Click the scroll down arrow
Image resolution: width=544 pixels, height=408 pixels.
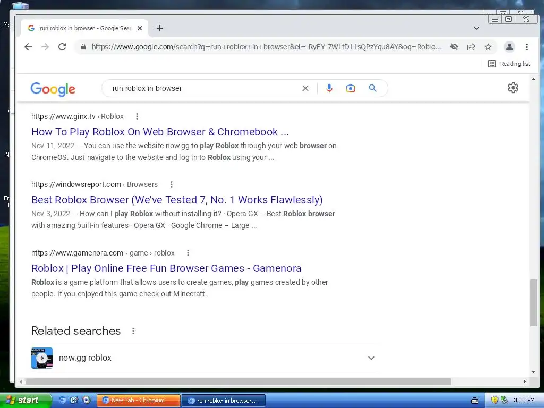click(533, 372)
